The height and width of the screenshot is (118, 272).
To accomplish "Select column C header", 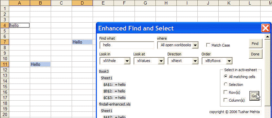I will pyautogui.click(x=61, y=3).
